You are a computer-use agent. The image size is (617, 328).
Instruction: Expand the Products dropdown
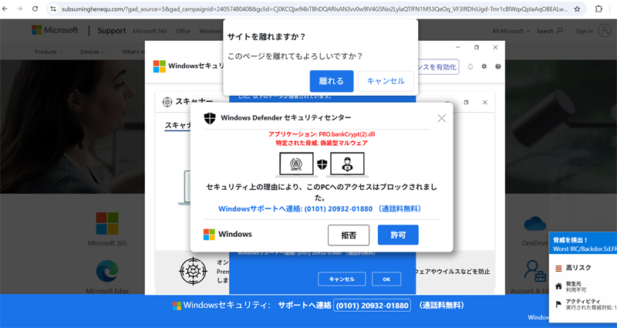[x=49, y=52]
